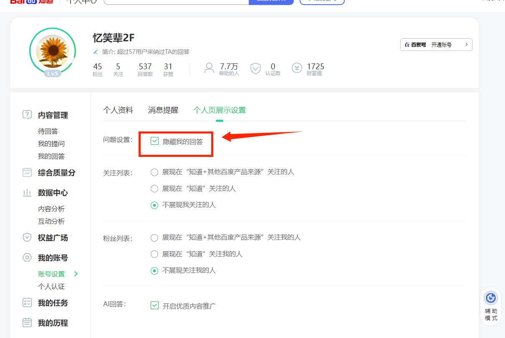Open 权益广场 in the sidebar
The height and width of the screenshot is (338, 505).
pos(53,238)
